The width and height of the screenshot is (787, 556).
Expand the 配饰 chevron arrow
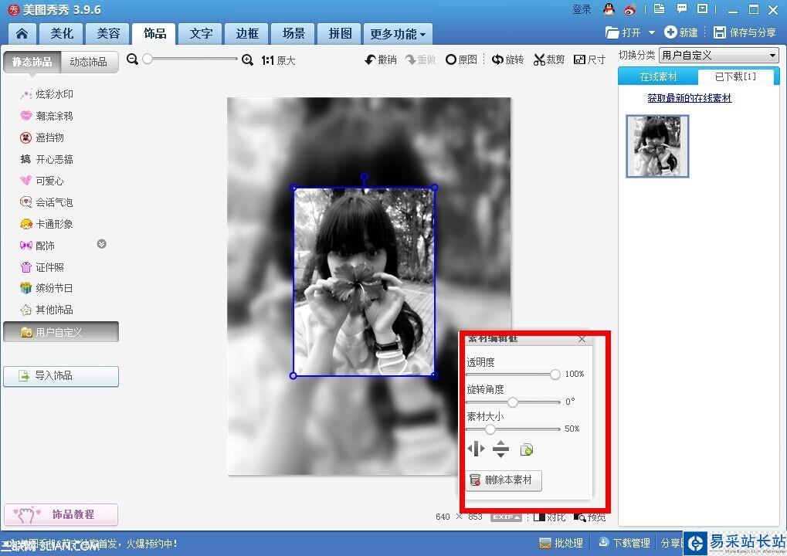[x=101, y=244]
